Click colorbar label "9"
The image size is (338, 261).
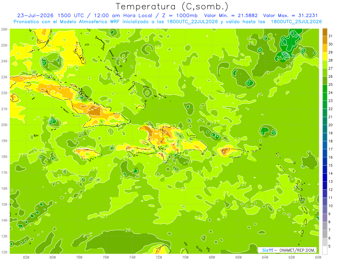pyautogui.click(x=330, y=214)
